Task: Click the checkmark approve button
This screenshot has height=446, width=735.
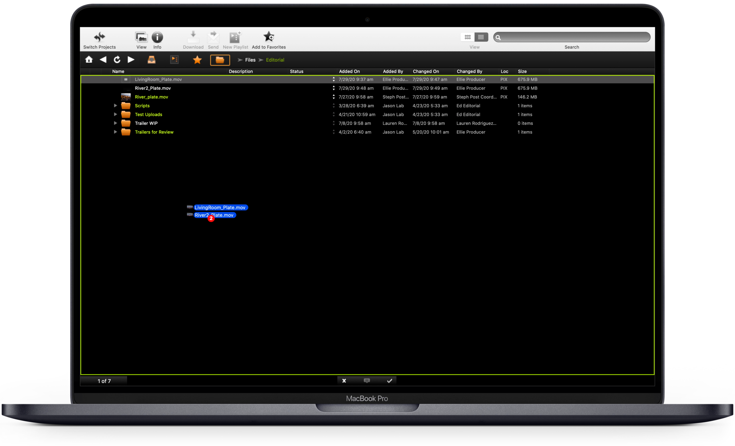Action: pyautogui.click(x=390, y=381)
